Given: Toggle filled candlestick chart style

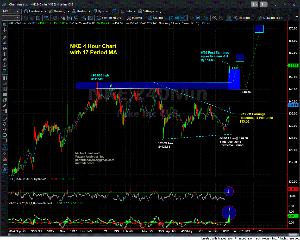Looking at the screenshot, I should 177,18.
